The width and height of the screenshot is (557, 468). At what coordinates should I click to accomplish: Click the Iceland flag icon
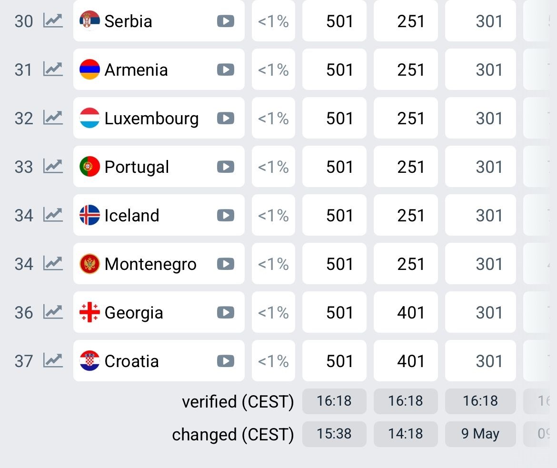coord(90,215)
